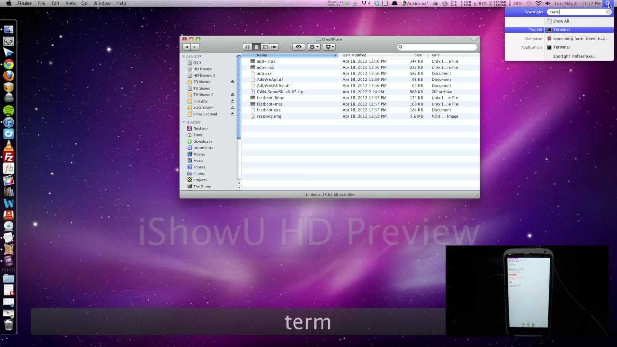Open the Dropbox toolbar dropdown

(x=330, y=47)
